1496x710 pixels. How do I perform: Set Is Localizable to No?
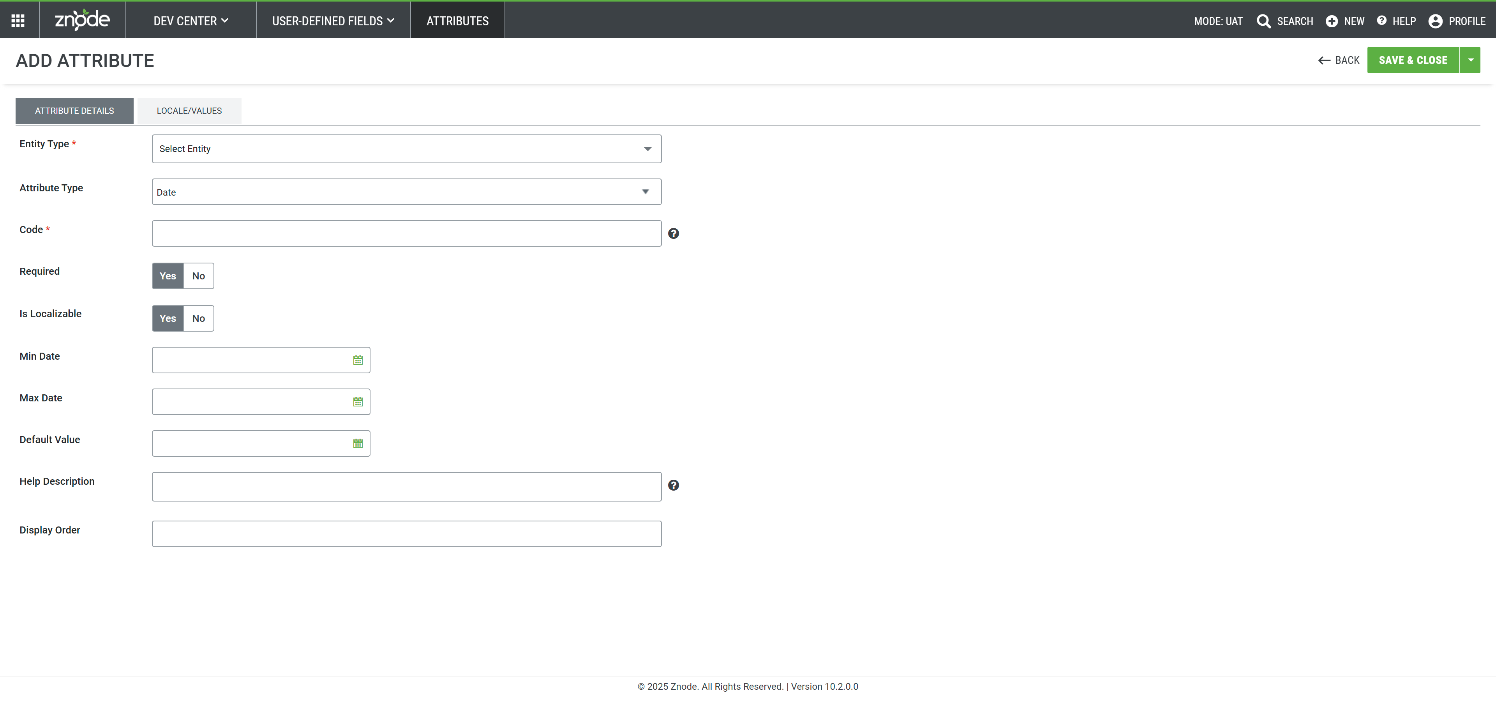pyautogui.click(x=198, y=318)
